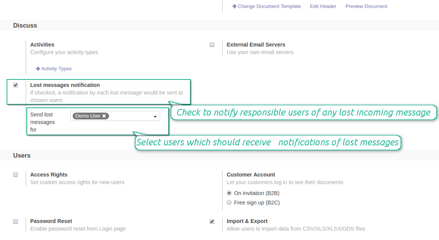439x240 pixels.
Task: Click the arrow icon beside Activity Types
Action: coord(38,69)
